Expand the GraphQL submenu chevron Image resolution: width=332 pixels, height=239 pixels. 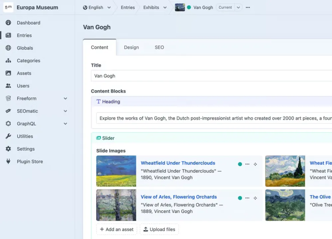click(x=66, y=124)
